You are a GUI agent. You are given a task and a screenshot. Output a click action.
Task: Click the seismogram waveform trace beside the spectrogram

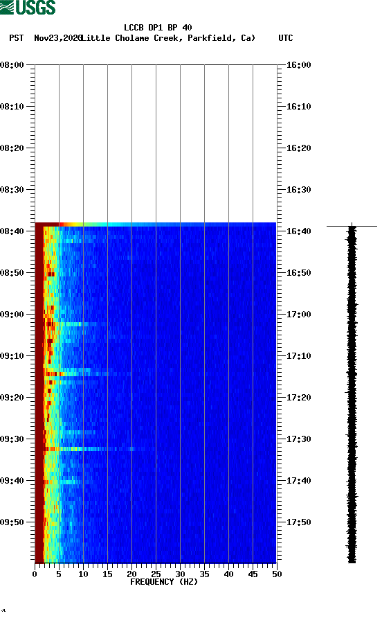[352, 394]
